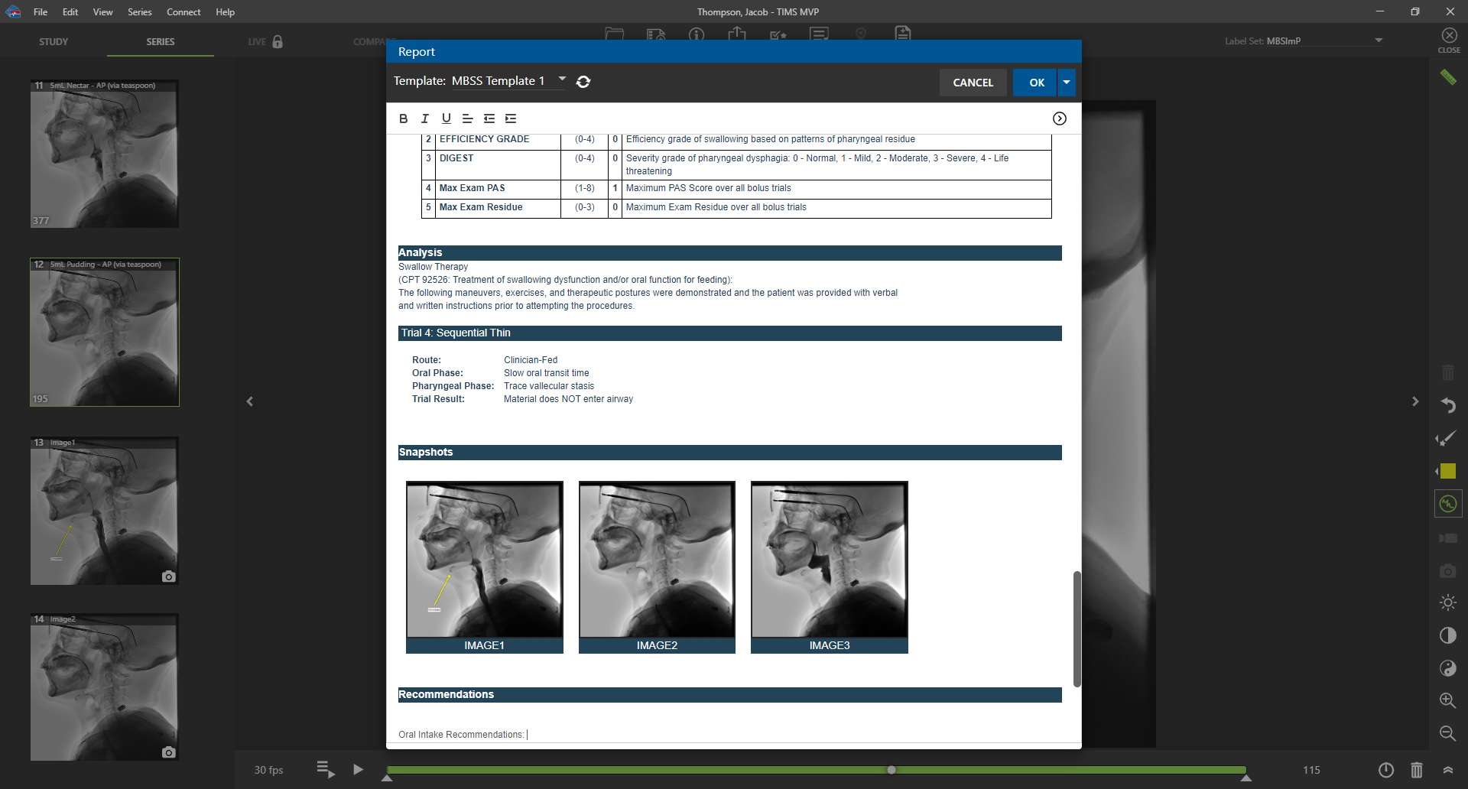This screenshot has height=789, width=1468.
Task: Click the increase indent icon
Action: point(511,119)
